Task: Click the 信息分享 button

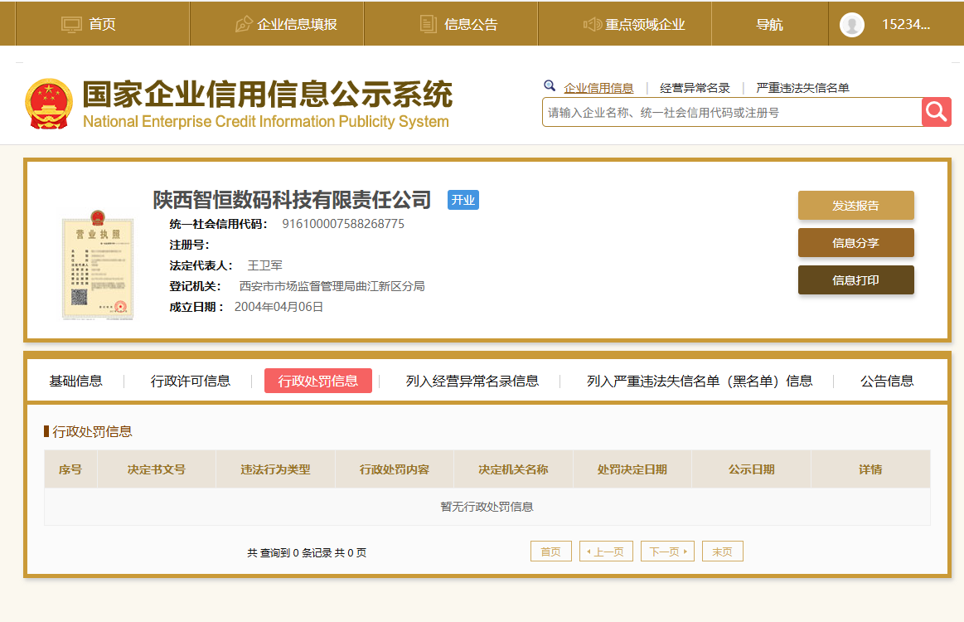Action: point(855,243)
